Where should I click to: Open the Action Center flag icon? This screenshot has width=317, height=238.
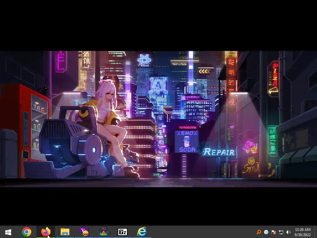[x=274, y=232]
